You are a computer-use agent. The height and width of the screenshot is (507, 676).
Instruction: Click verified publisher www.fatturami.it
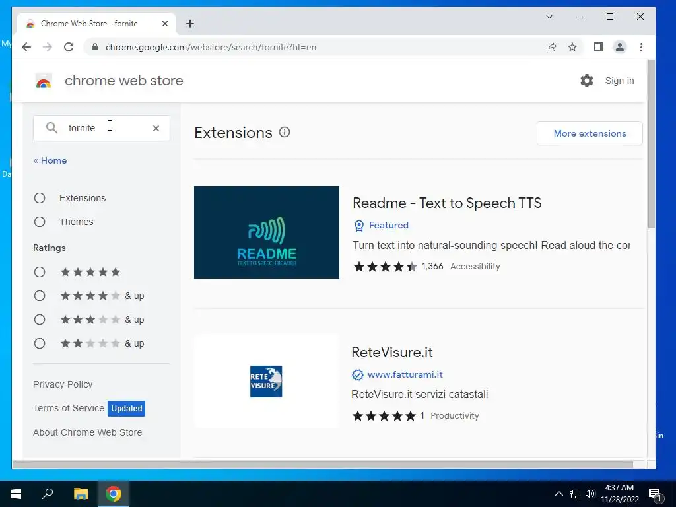405,374
